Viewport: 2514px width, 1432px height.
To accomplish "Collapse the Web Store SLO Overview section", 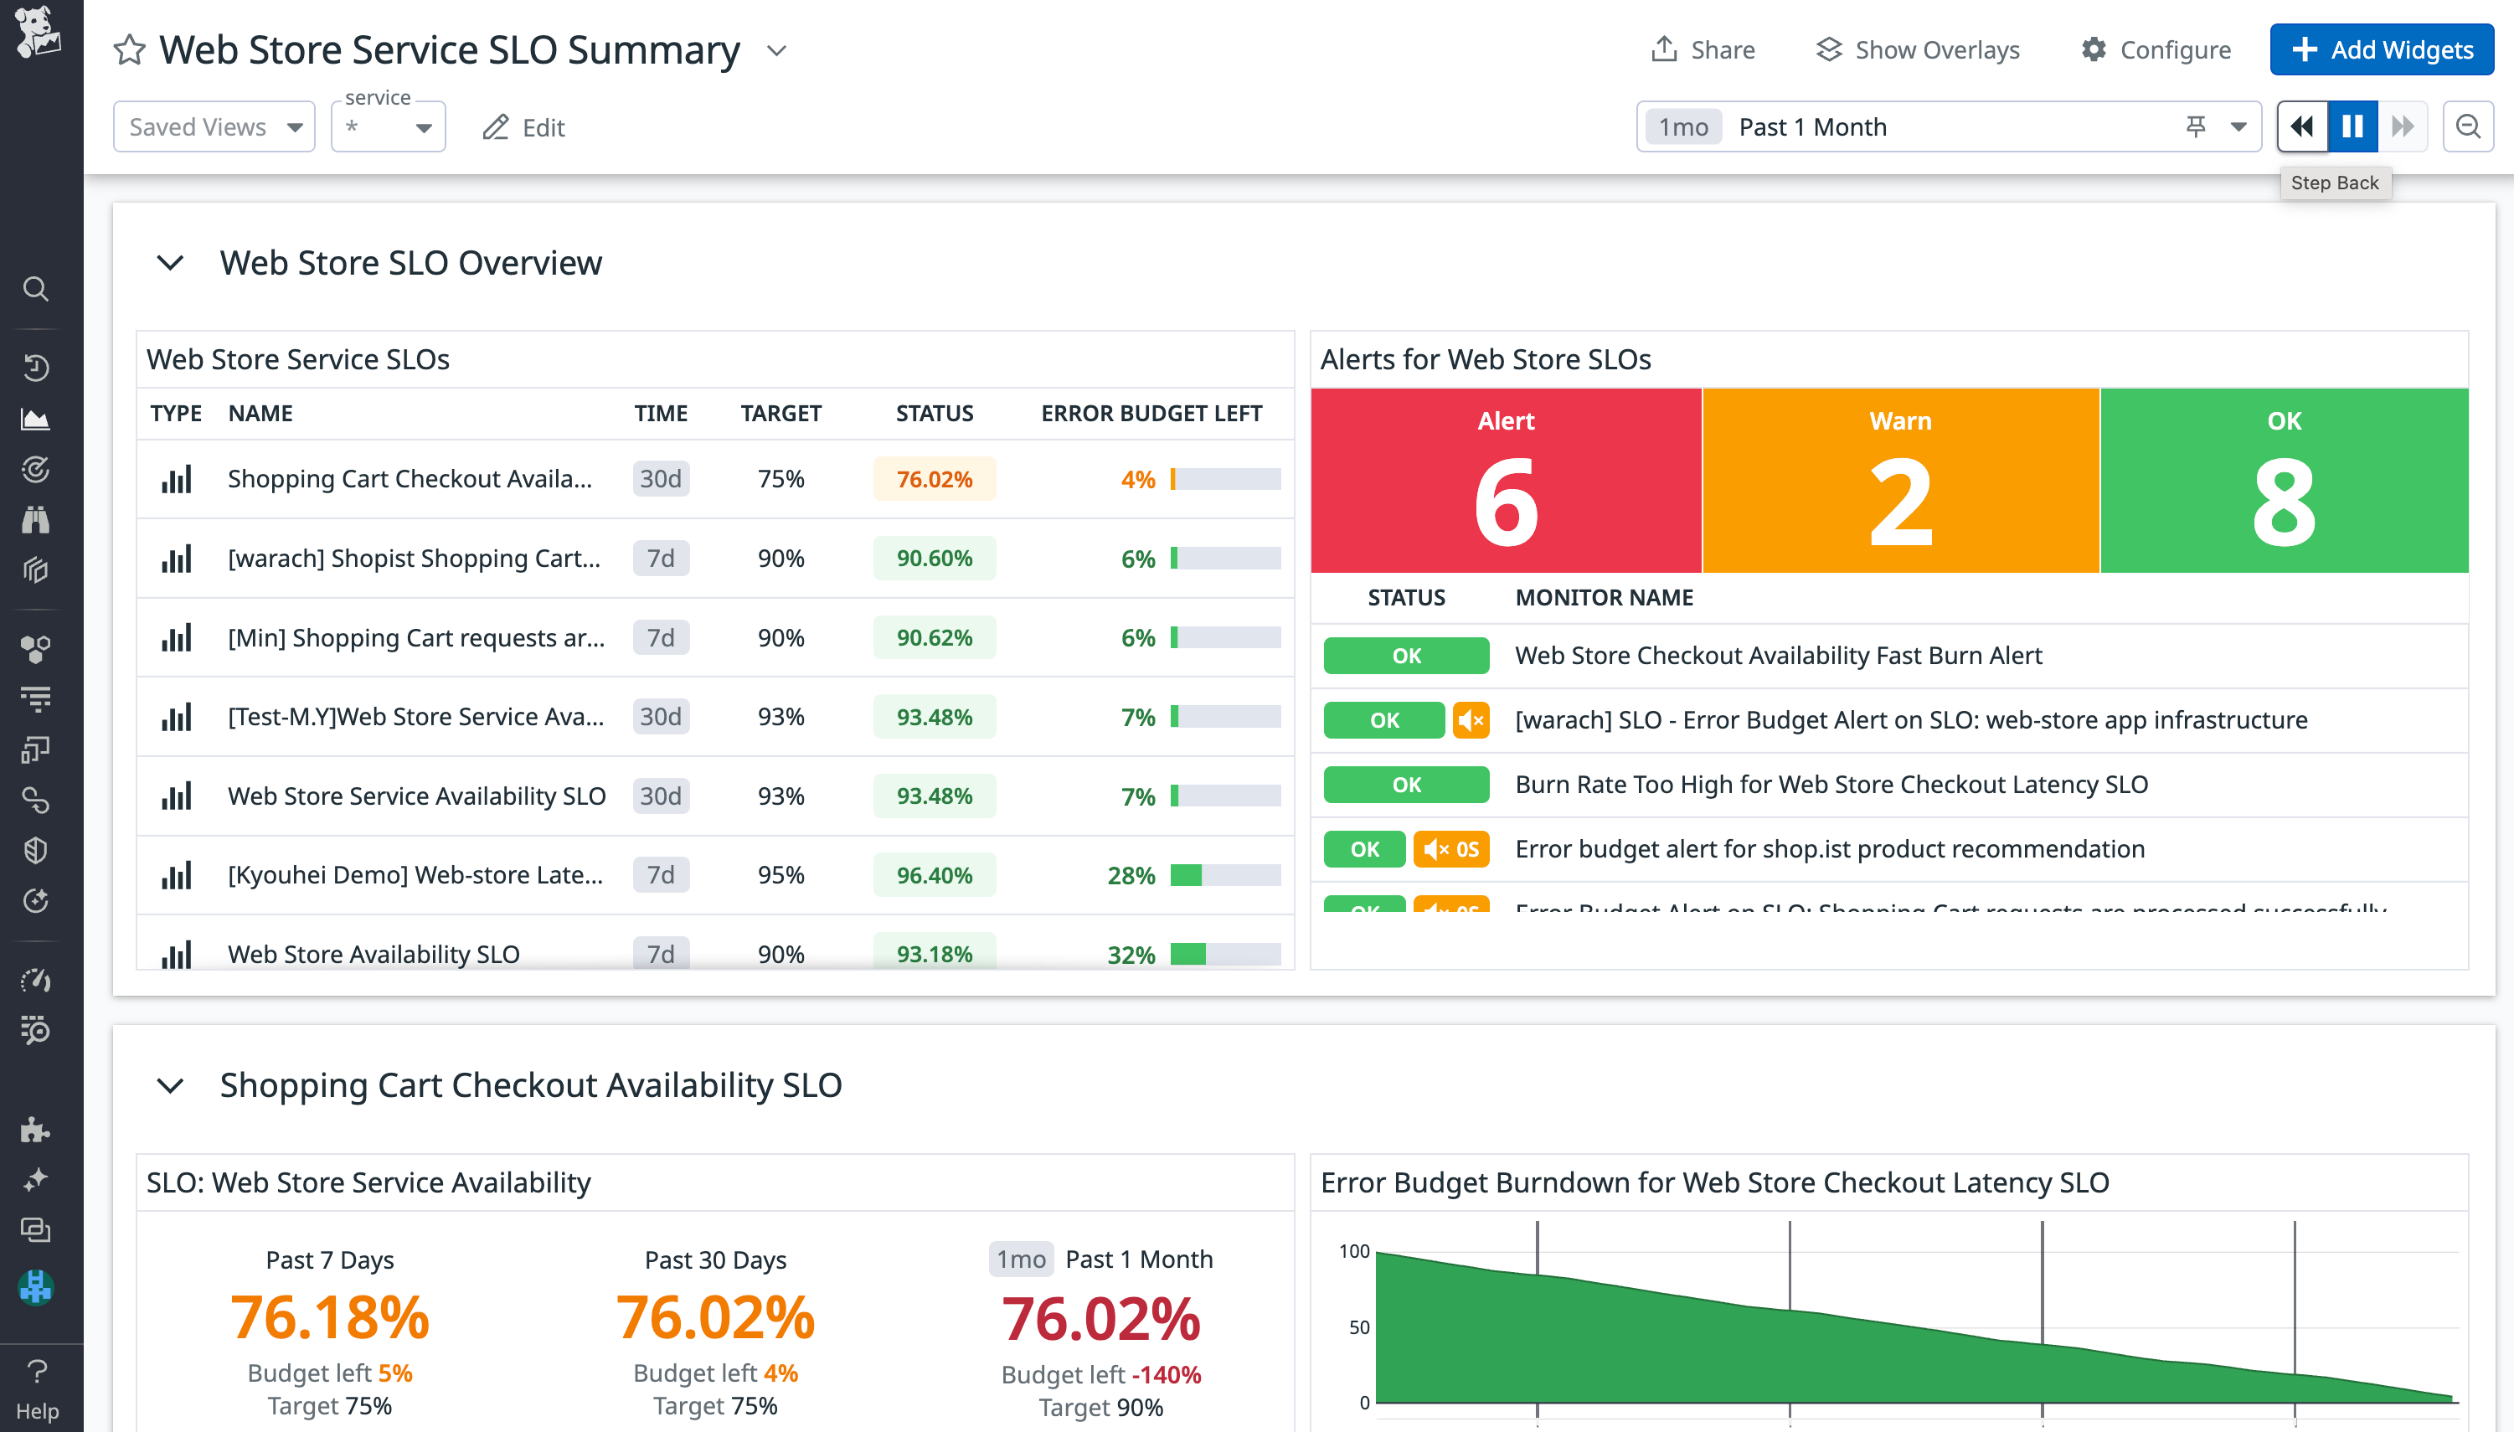I will [169, 263].
